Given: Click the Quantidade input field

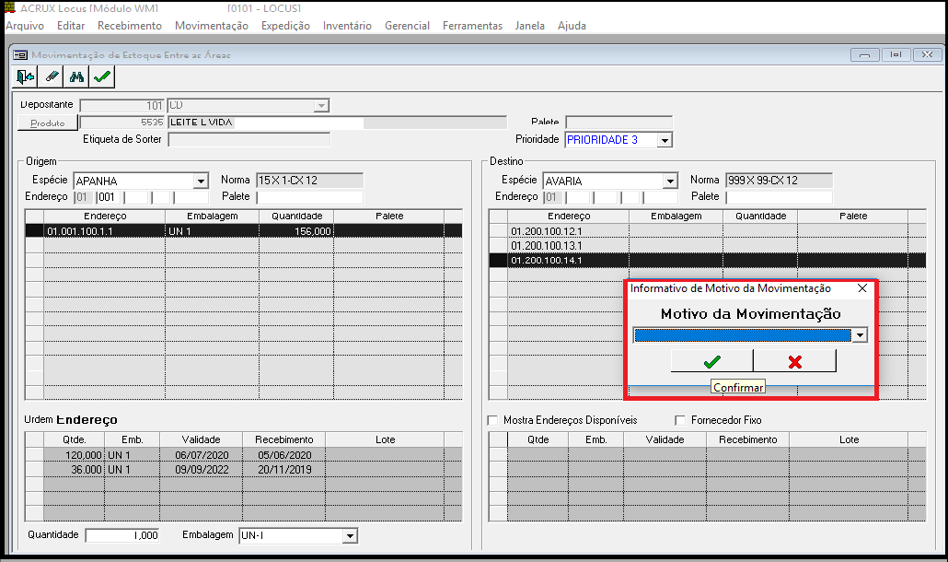Looking at the screenshot, I should [x=122, y=535].
